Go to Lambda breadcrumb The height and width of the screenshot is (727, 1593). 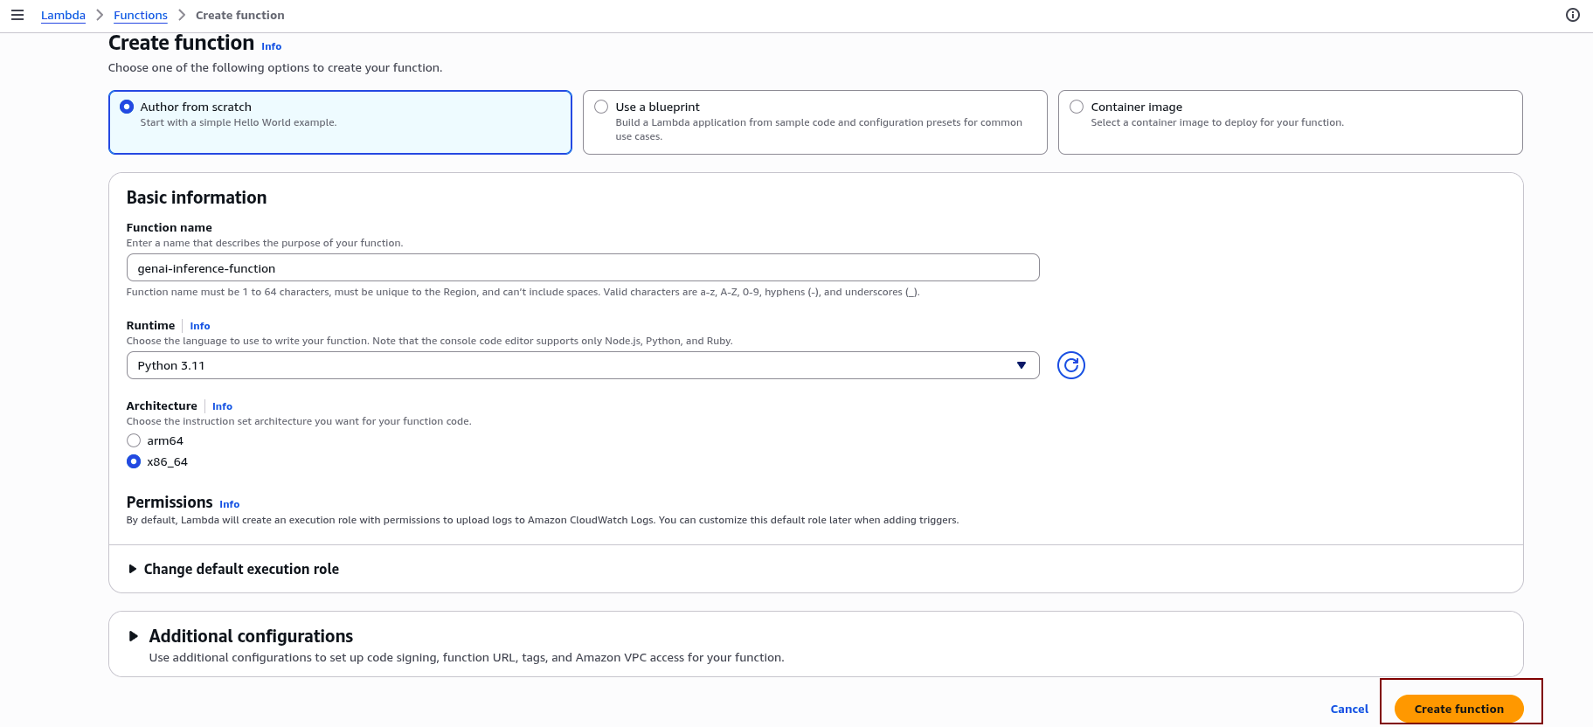tap(63, 15)
